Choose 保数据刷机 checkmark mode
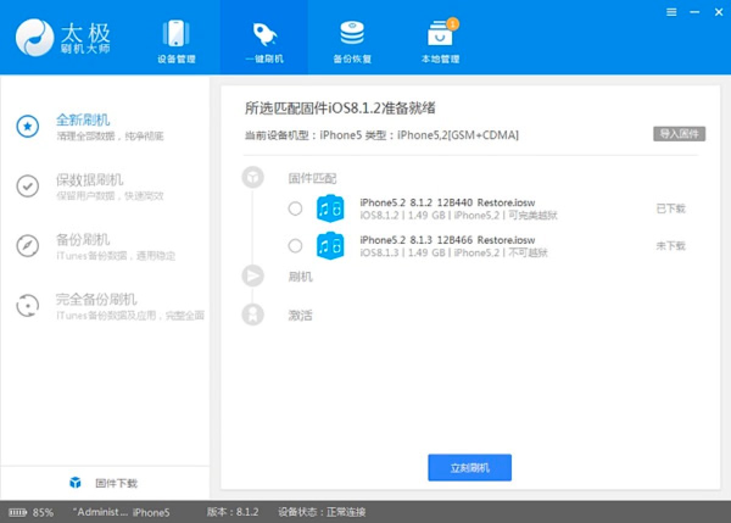The image size is (731, 523). tap(27, 187)
